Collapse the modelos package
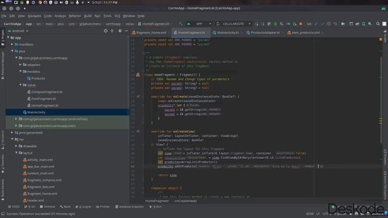This screenshot has width=388, height=218. [20, 71]
